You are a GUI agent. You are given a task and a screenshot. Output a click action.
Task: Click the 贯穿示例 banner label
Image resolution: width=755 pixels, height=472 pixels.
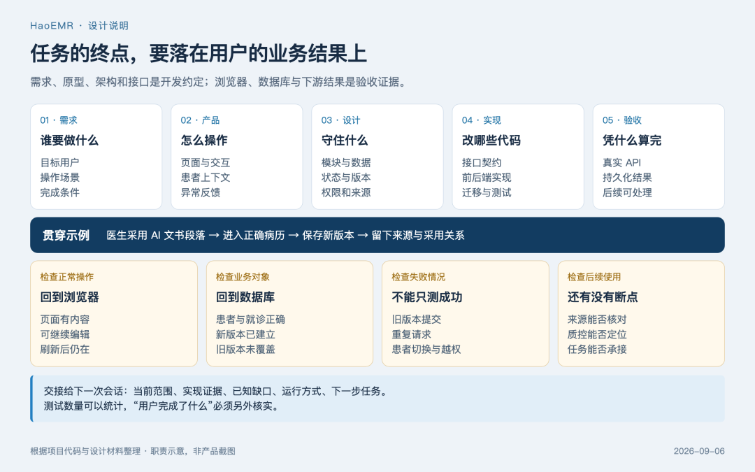(66, 235)
